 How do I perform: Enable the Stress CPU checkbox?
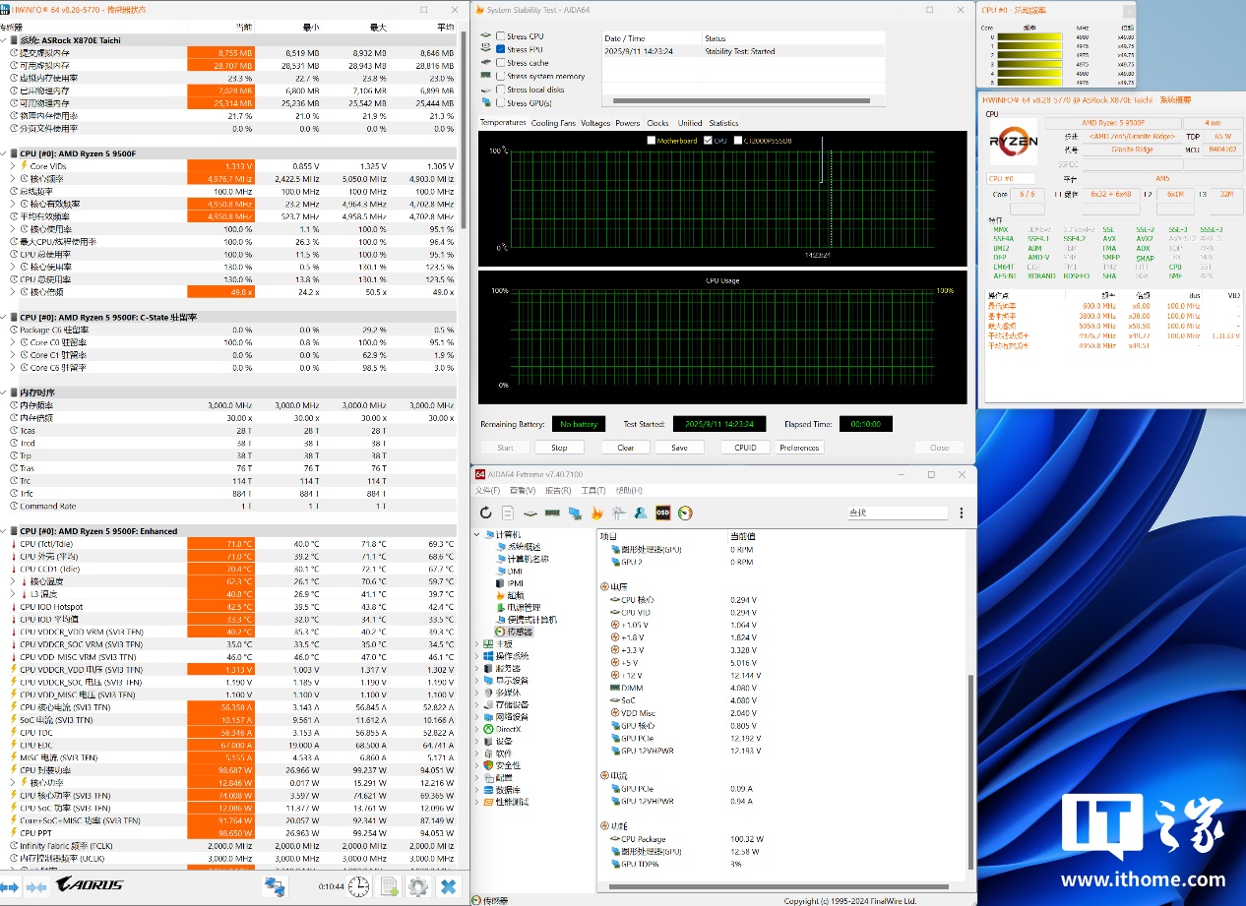(500, 36)
